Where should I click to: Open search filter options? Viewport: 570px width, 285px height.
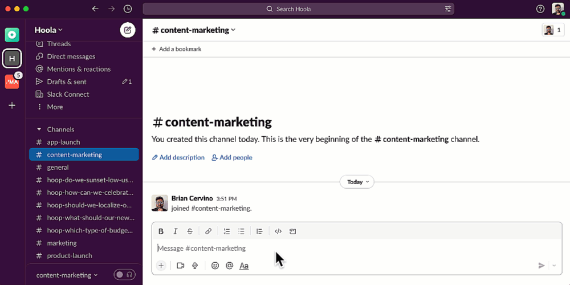(x=448, y=9)
